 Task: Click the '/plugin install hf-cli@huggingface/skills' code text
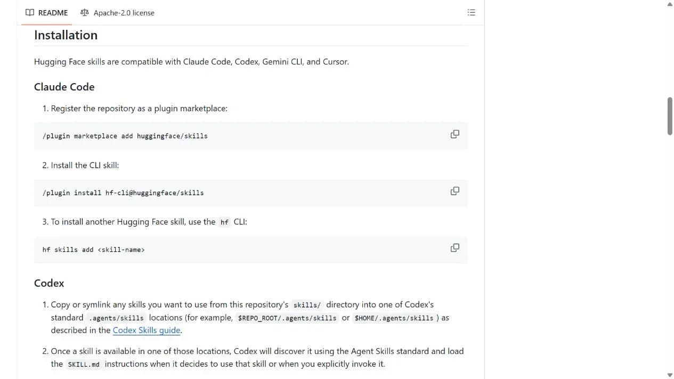point(123,193)
